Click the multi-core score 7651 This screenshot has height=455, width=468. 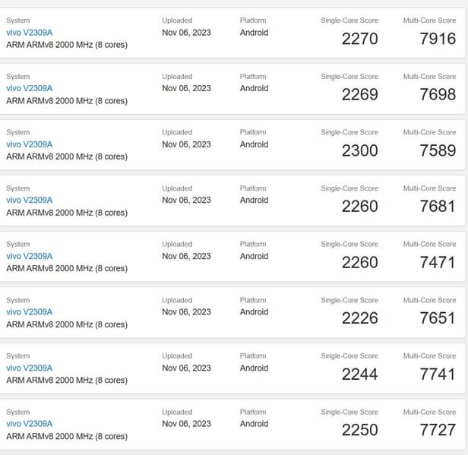pos(438,318)
